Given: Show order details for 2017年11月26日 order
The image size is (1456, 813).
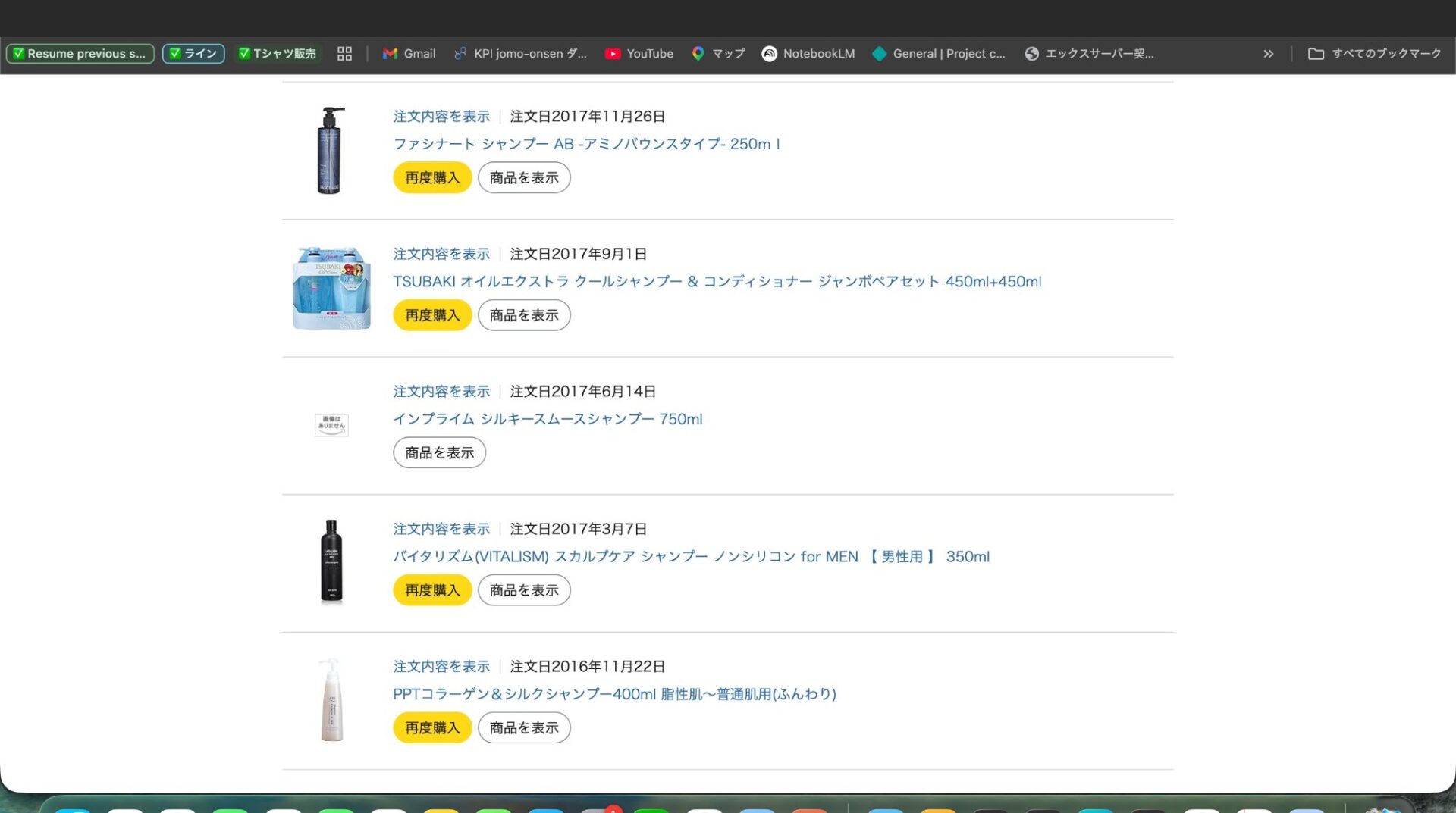Looking at the screenshot, I should (441, 117).
